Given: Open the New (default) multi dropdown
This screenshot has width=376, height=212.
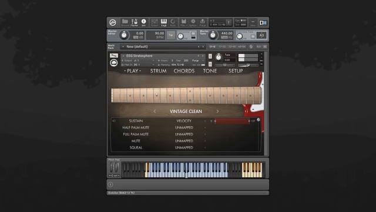Looking at the screenshot, I should pos(163,47).
